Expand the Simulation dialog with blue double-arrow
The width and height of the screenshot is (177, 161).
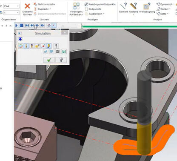(x=20, y=39)
